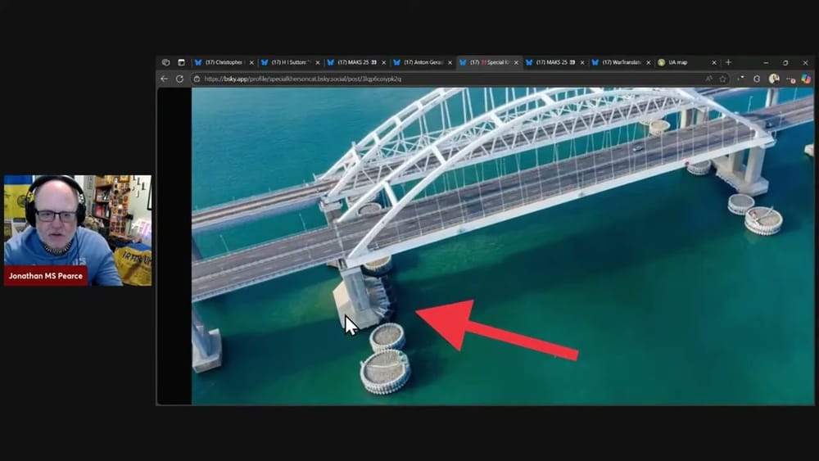This screenshot has height=461, width=819.
Task: Close the Edge browser window
Action: click(805, 63)
